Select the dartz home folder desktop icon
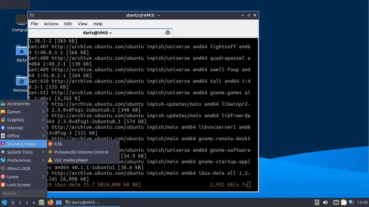Image resolution: width=369 pixels, height=207 pixels. click(21, 53)
